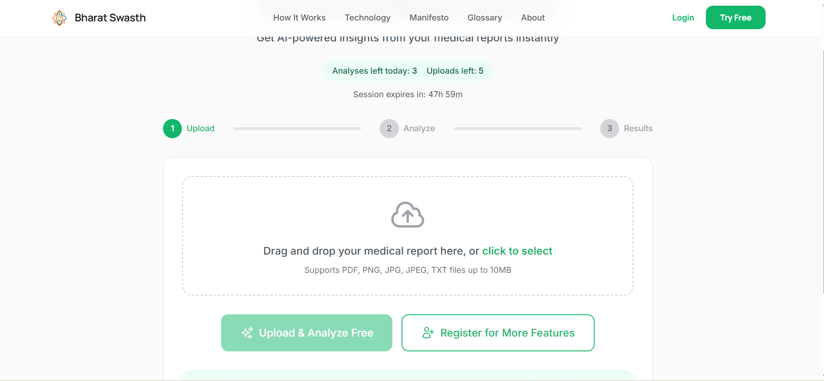Open the Technology menu item
The height and width of the screenshot is (381, 824).
tap(368, 18)
